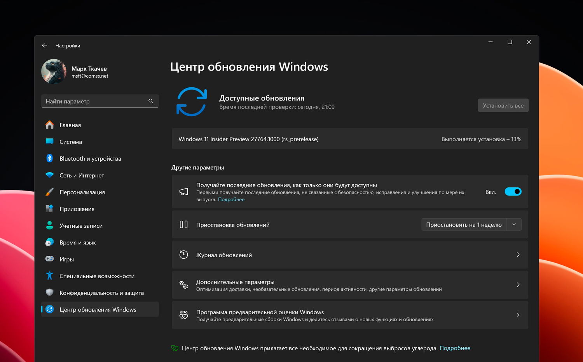The width and height of the screenshot is (583, 362).
Task: Open the Подробнее link about updates
Action: (x=231, y=199)
